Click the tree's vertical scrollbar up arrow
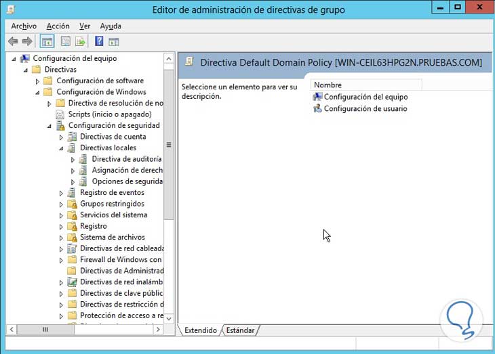 [x=169, y=59]
